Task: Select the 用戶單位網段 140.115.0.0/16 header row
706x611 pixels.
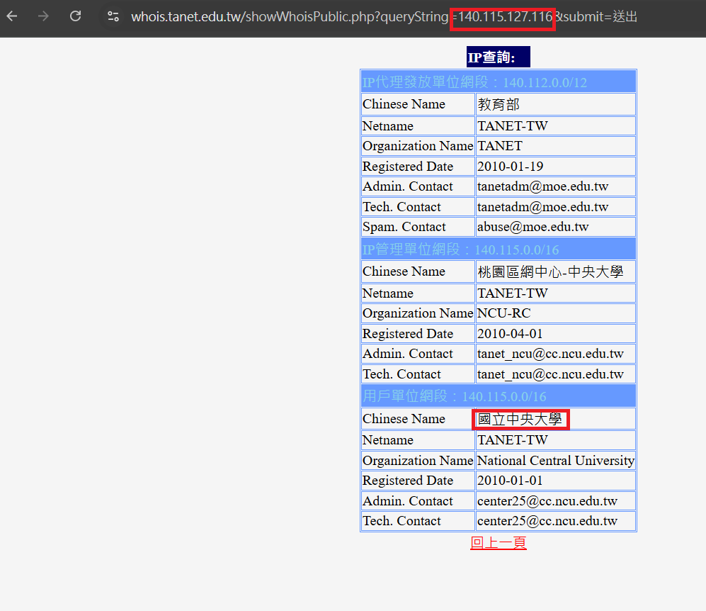Action: (x=499, y=396)
